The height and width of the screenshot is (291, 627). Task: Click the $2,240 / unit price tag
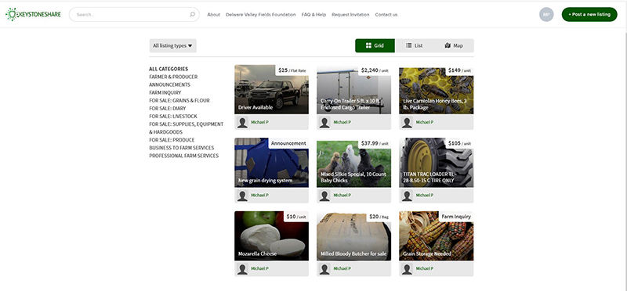[x=375, y=70]
